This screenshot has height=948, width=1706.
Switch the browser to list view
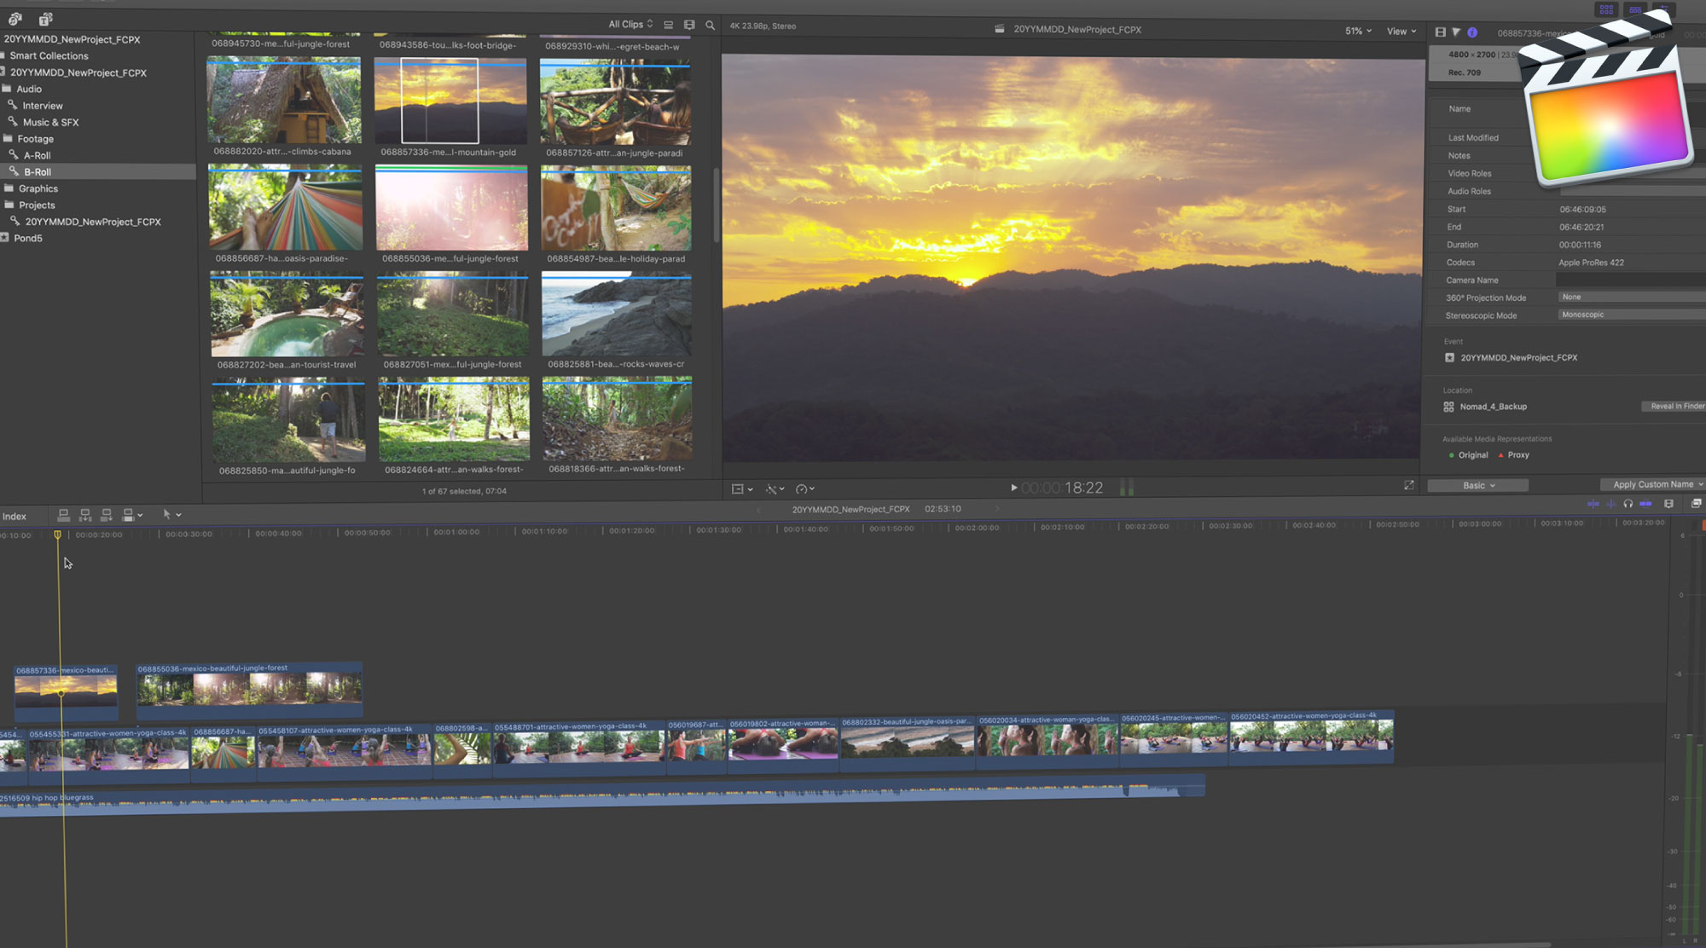tap(689, 24)
